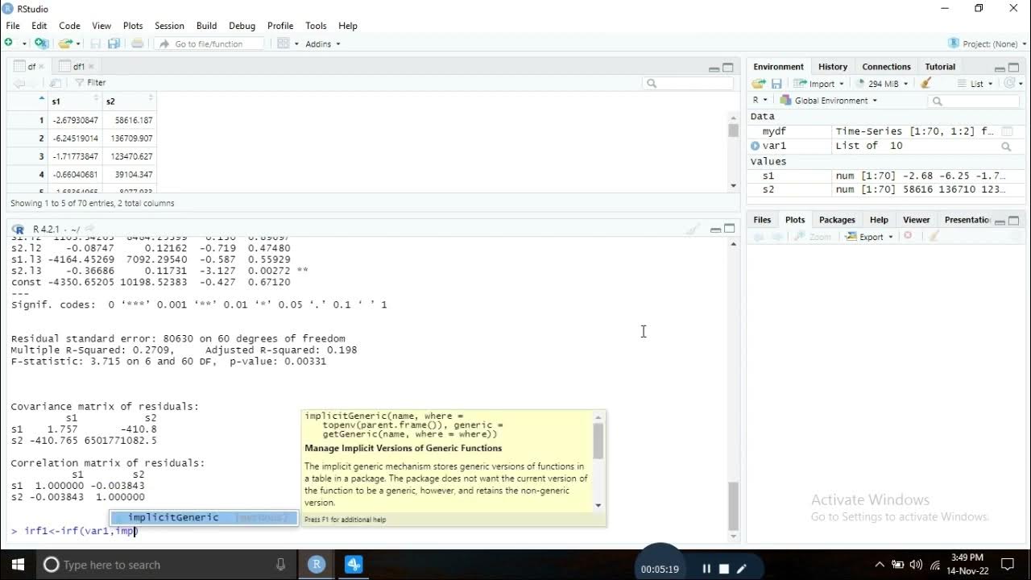This screenshot has width=1031, height=580.
Task: Switch to the Tutorial tab
Action: coord(940,67)
